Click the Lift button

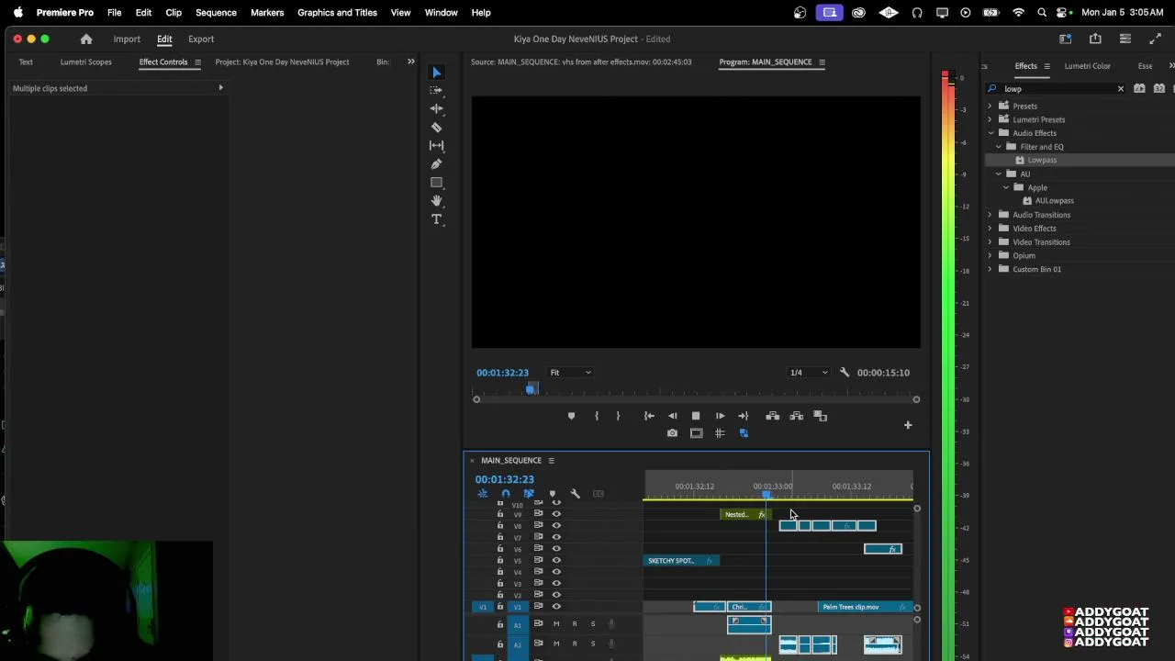pyautogui.click(x=773, y=416)
